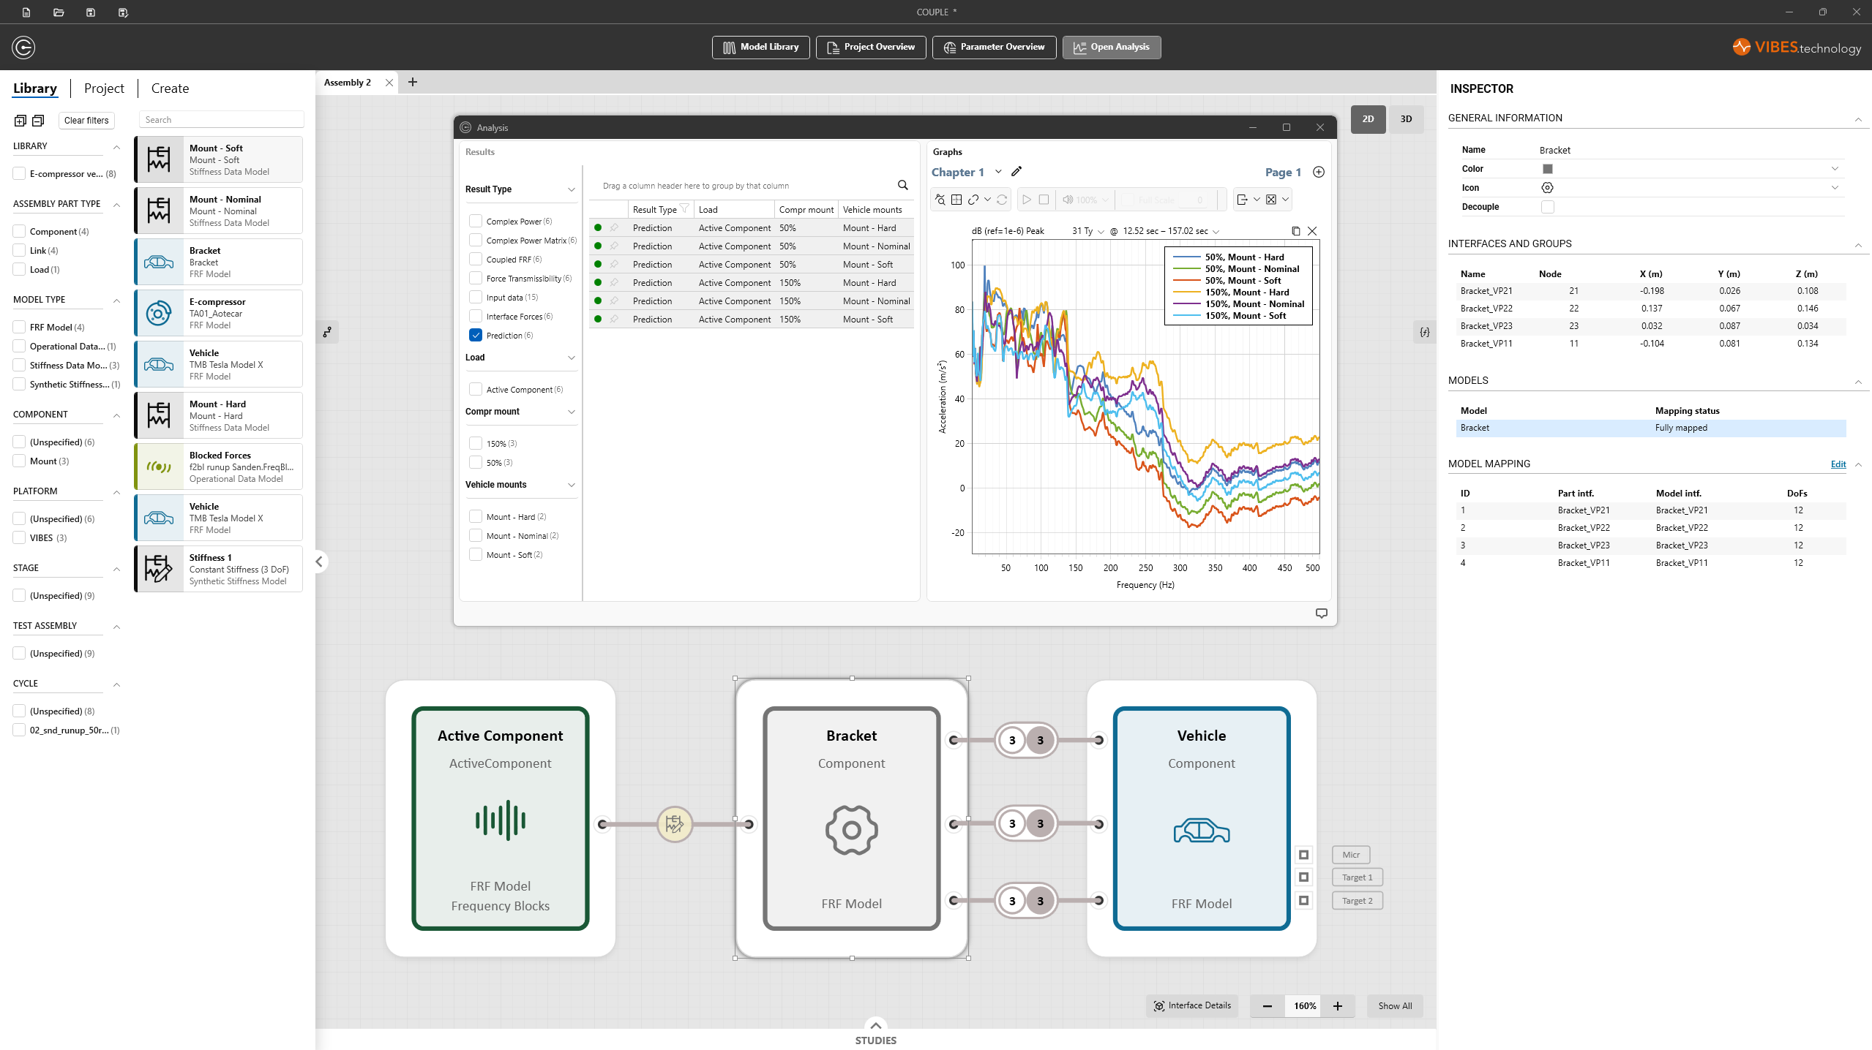Click the export graph icon
1872x1050 pixels.
pyautogui.click(x=1242, y=200)
